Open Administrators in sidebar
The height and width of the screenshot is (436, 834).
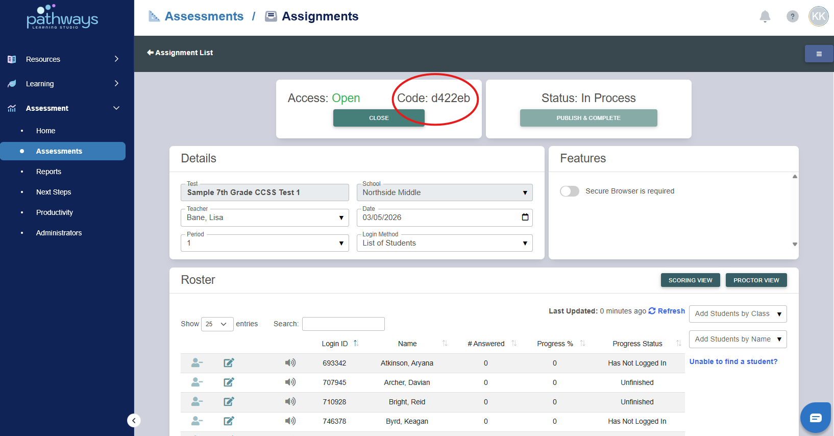(59, 233)
